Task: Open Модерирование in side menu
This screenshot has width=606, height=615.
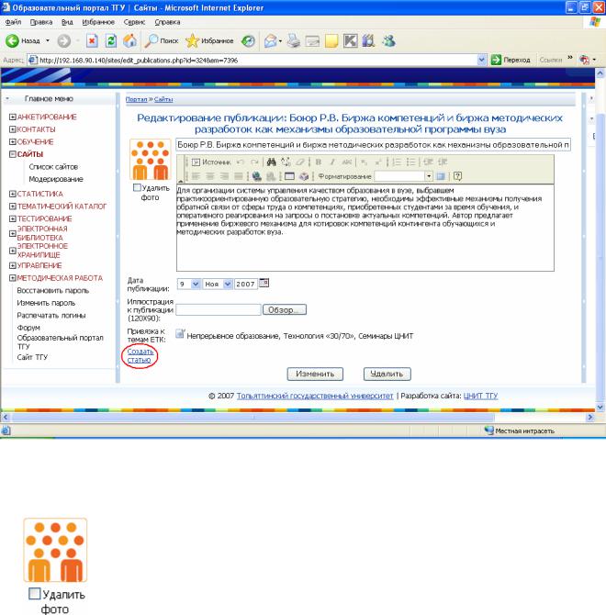Action: (56, 179)
